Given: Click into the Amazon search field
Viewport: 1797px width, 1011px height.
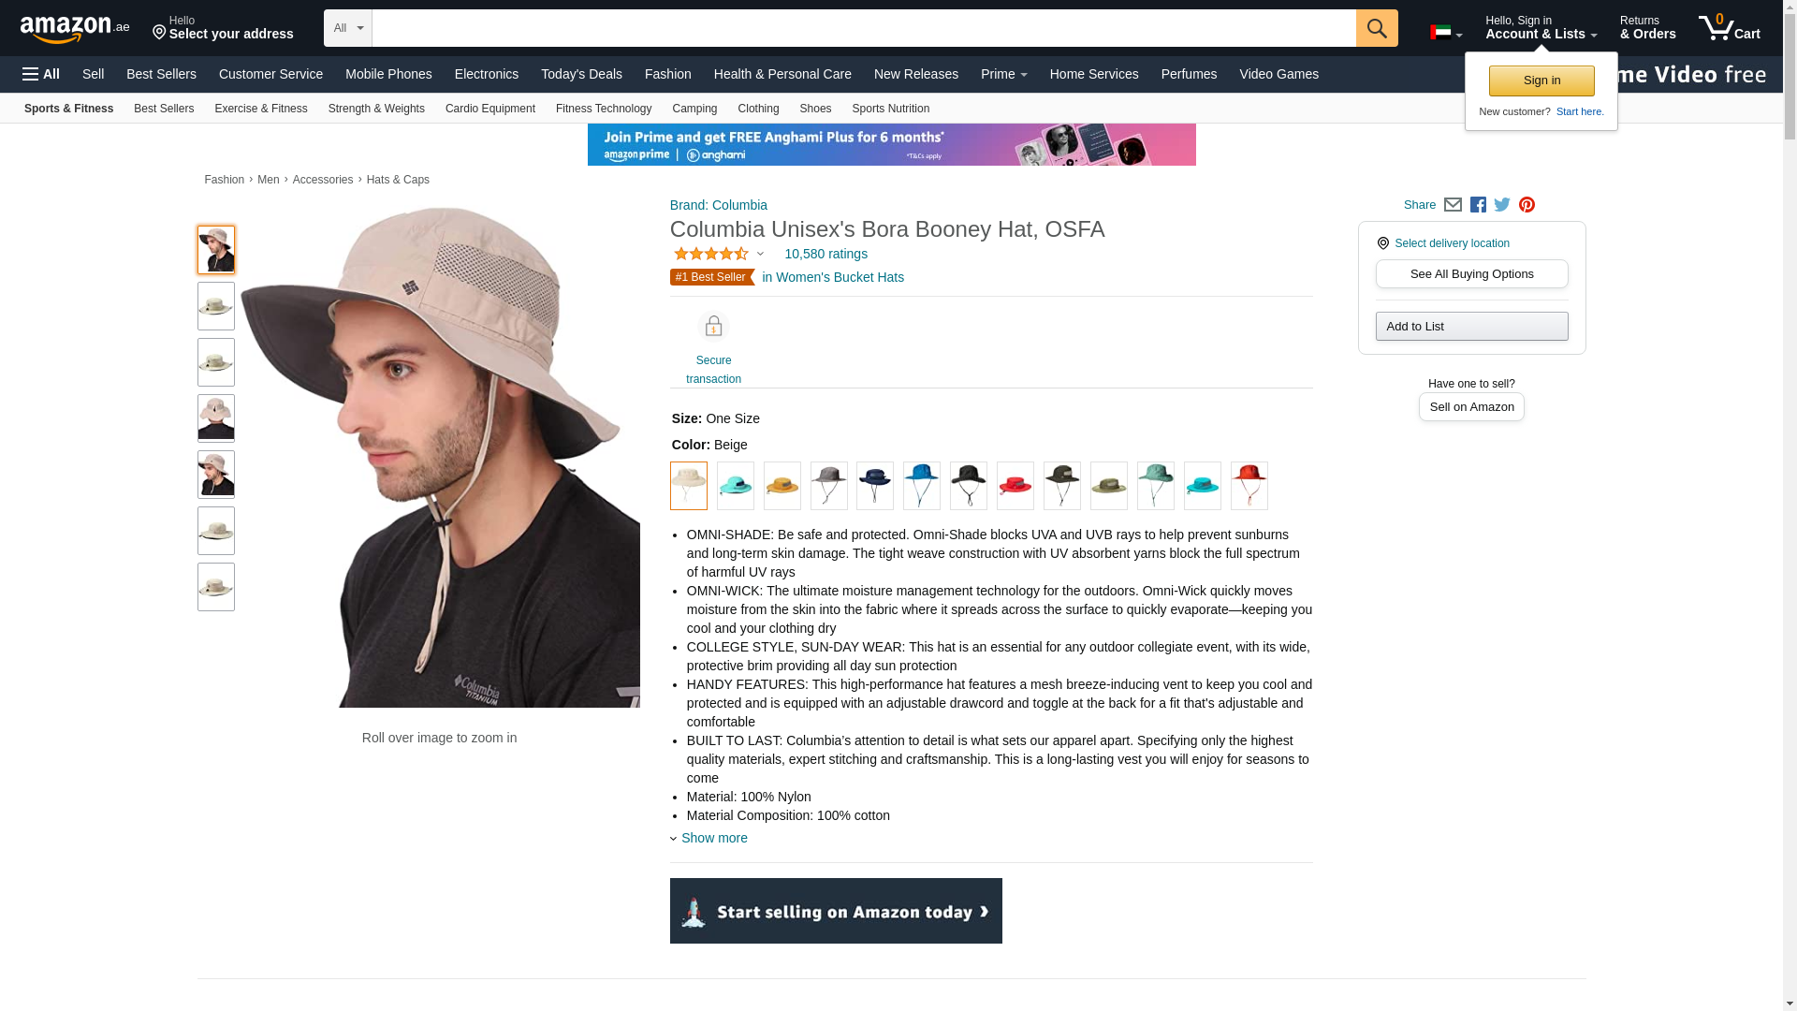Looking at the screenshot, I should [863, 28].
